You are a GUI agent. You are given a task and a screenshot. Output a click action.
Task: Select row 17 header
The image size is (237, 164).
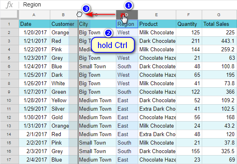[9, 160]
